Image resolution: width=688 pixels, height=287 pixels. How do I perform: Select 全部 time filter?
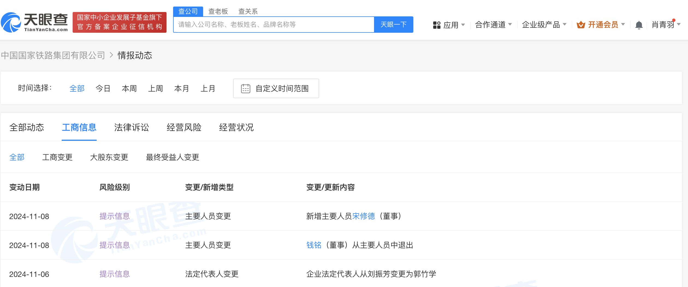(x=77, y=88)
